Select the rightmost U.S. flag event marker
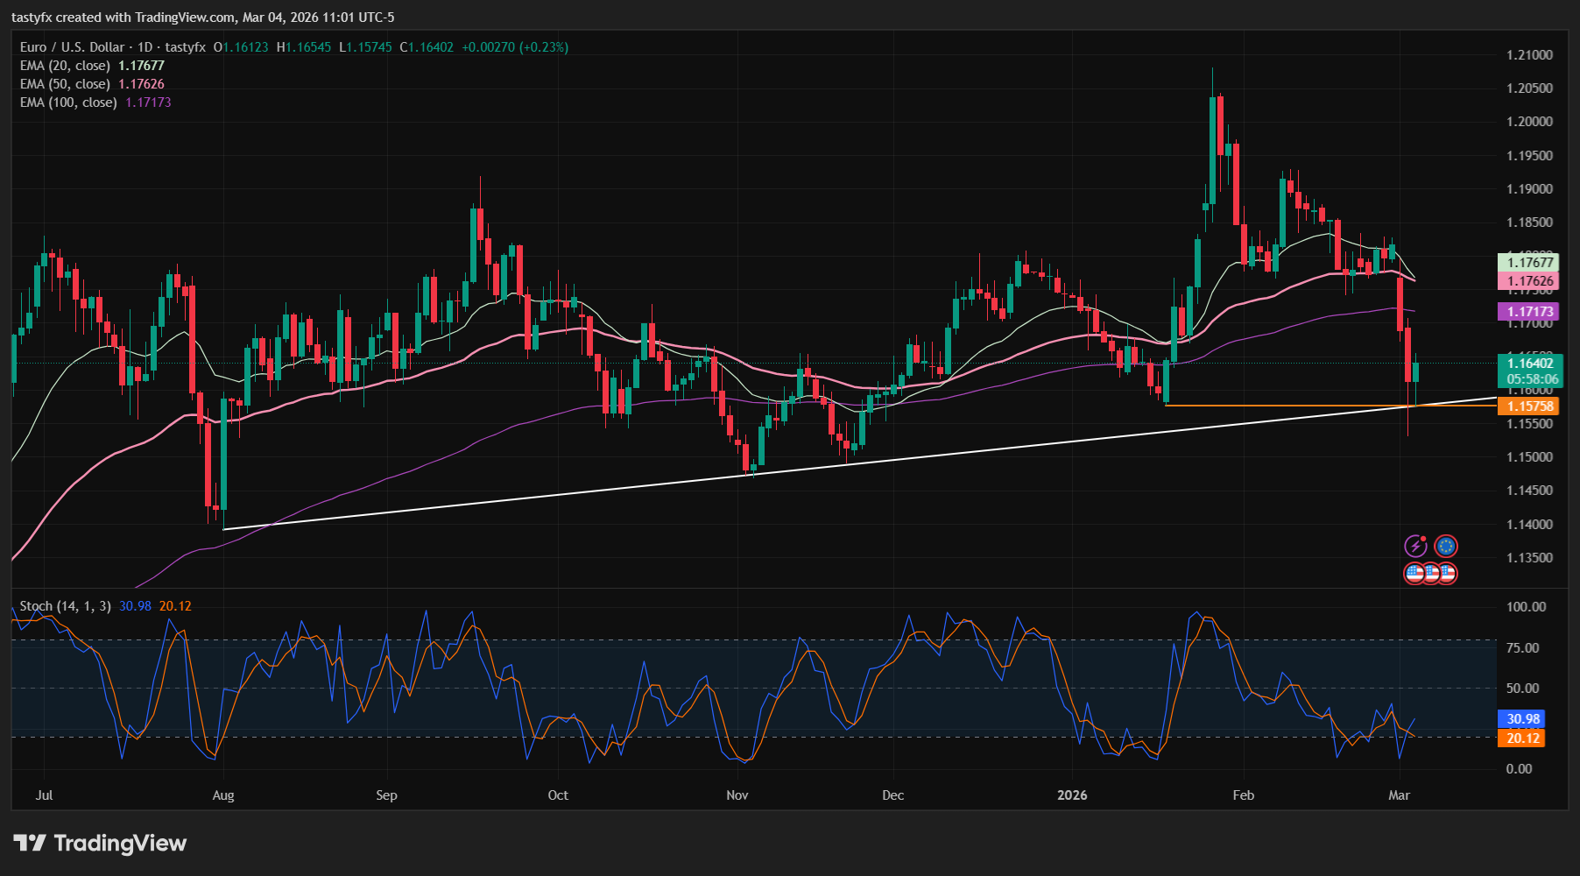The image size is (1580, 876). point(1449,574)
